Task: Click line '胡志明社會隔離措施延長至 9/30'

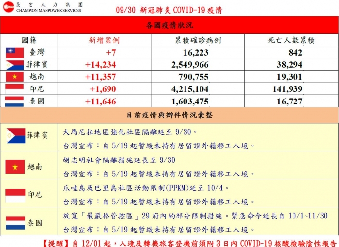Action: [119, 160]
